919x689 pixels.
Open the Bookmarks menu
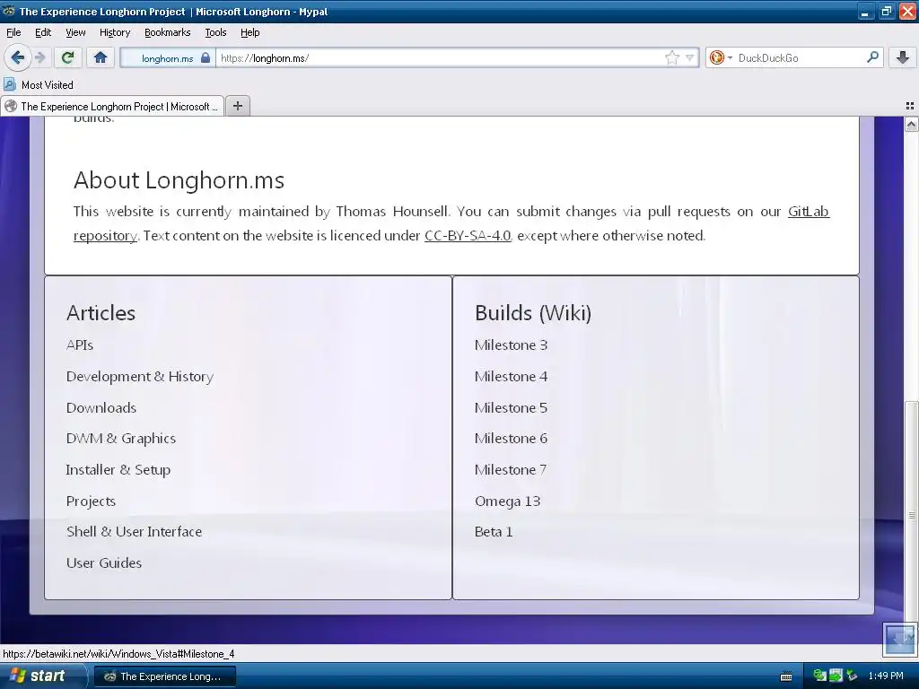click(168, 32)
